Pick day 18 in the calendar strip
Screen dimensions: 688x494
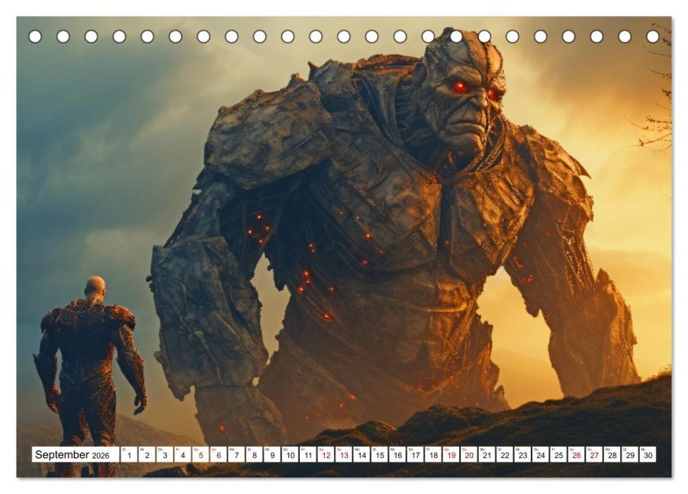coord(433,454)
